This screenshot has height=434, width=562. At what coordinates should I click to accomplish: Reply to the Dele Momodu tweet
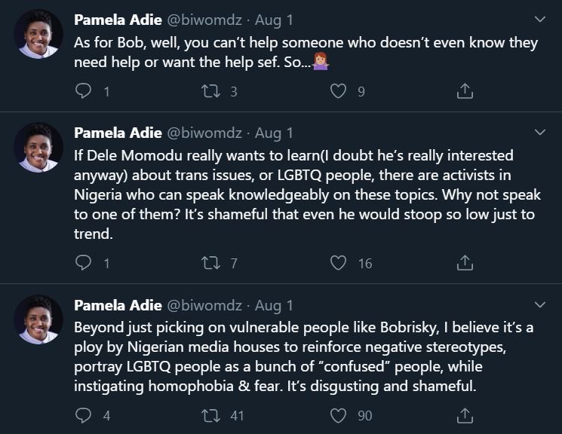84,262
